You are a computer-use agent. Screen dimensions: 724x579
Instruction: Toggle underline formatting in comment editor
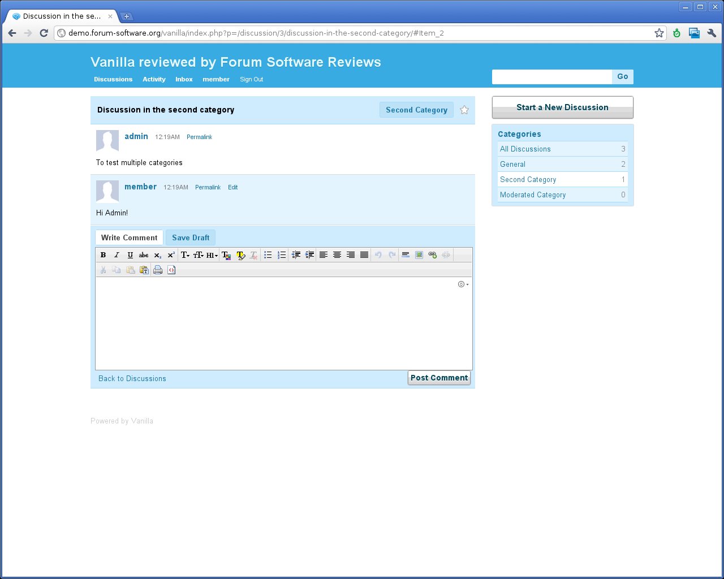pos(130,255)
